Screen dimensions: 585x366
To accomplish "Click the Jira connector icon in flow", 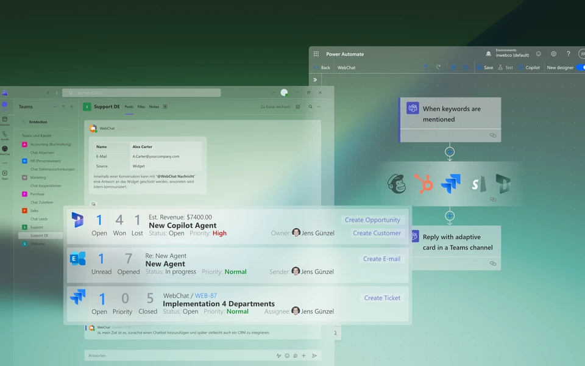I will 451,184.
